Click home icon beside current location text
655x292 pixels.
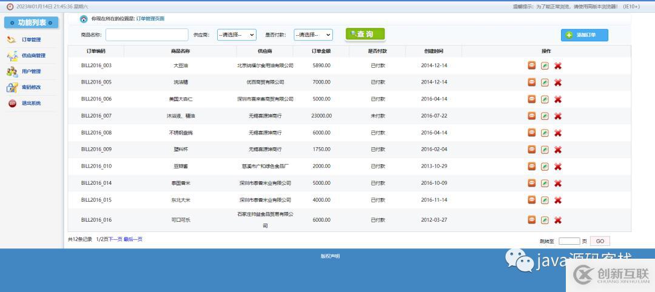click(x=84, y=19)
